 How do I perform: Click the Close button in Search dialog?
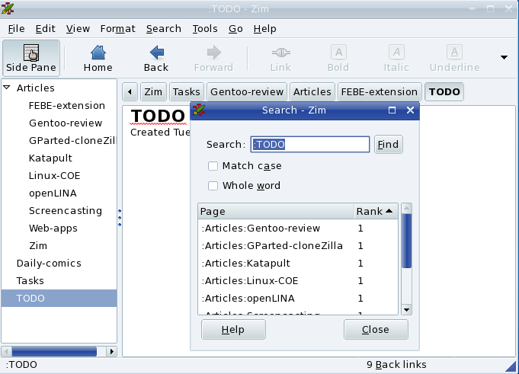[x=376, y=329]
